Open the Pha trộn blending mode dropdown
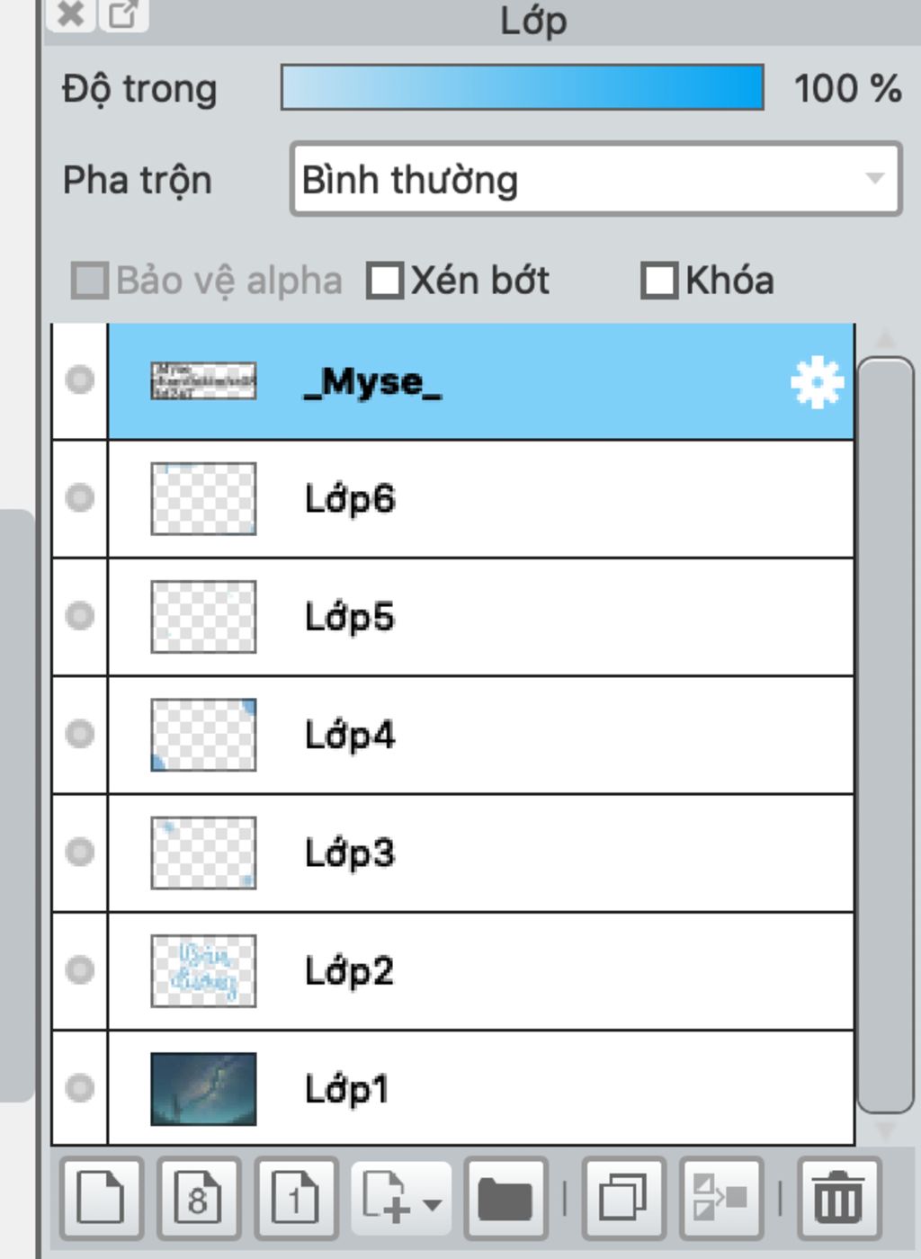 [x=595, y=178]
